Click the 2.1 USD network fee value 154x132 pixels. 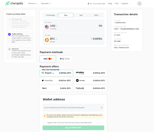click(x=117, y=35)
